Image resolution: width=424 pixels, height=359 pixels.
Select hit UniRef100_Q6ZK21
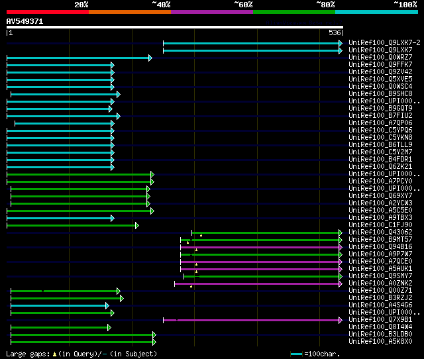click(380, 167)
